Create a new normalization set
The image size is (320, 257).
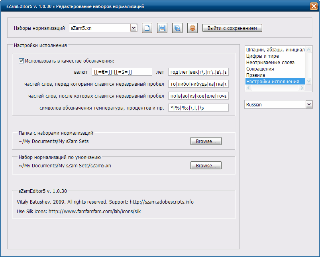147,28
